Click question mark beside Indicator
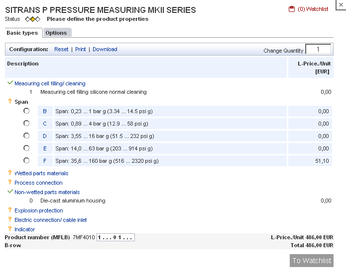The width and height of the screenshot is (346, 272). click(x=10, y=229)
